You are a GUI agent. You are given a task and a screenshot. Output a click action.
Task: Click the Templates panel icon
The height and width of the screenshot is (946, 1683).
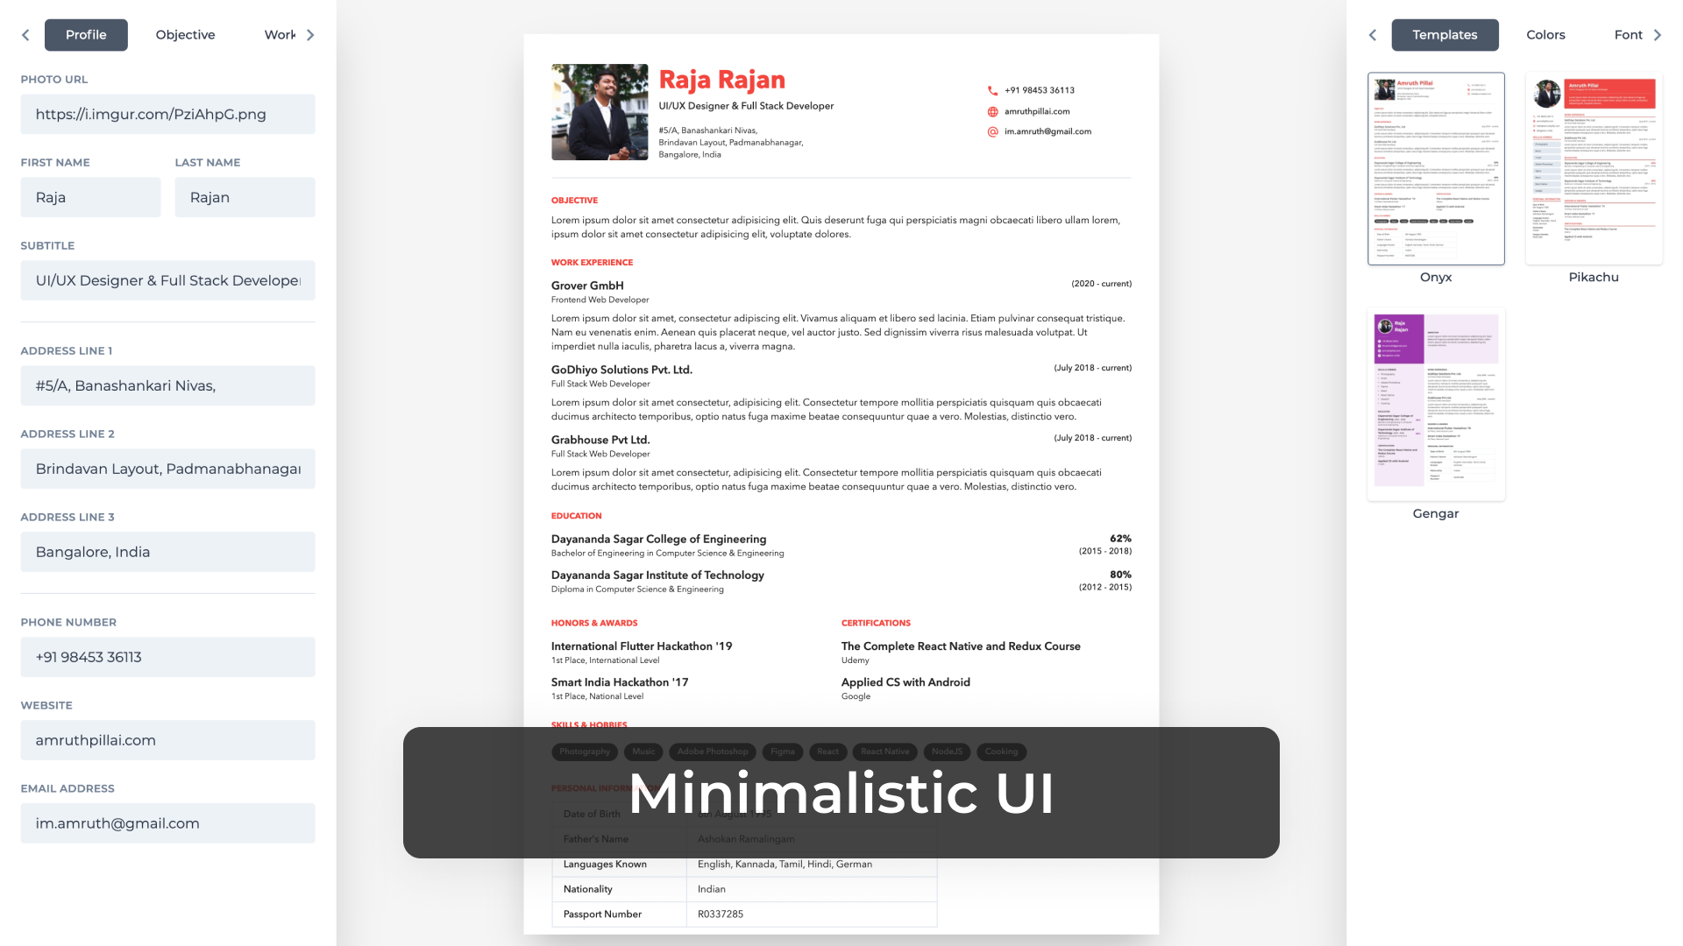click(x=1445, y=33)
